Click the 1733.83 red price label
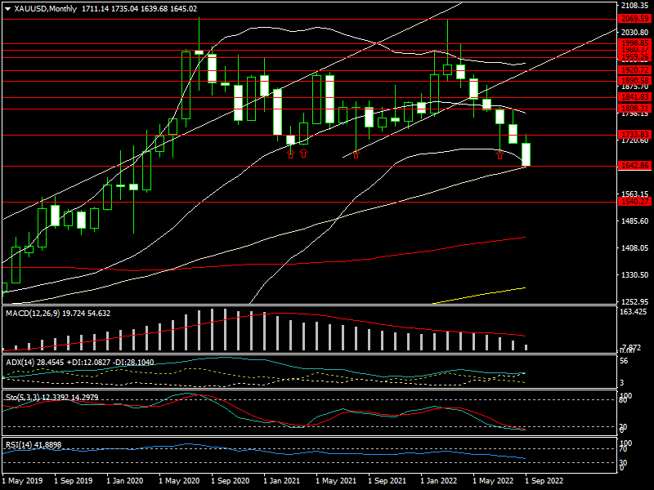Image resolution: width=654 pixels, height=490 pixels. pyautogui.click(x=634, y=134)
